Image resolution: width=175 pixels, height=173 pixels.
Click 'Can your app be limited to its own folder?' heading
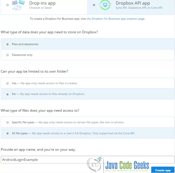[34, 71]
